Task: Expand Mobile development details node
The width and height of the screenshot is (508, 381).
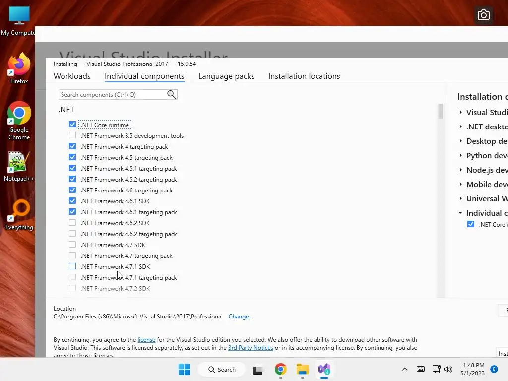Action: click(x=461, y=184)
